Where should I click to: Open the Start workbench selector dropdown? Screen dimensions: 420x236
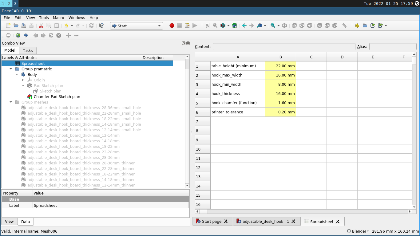[137, 26]
